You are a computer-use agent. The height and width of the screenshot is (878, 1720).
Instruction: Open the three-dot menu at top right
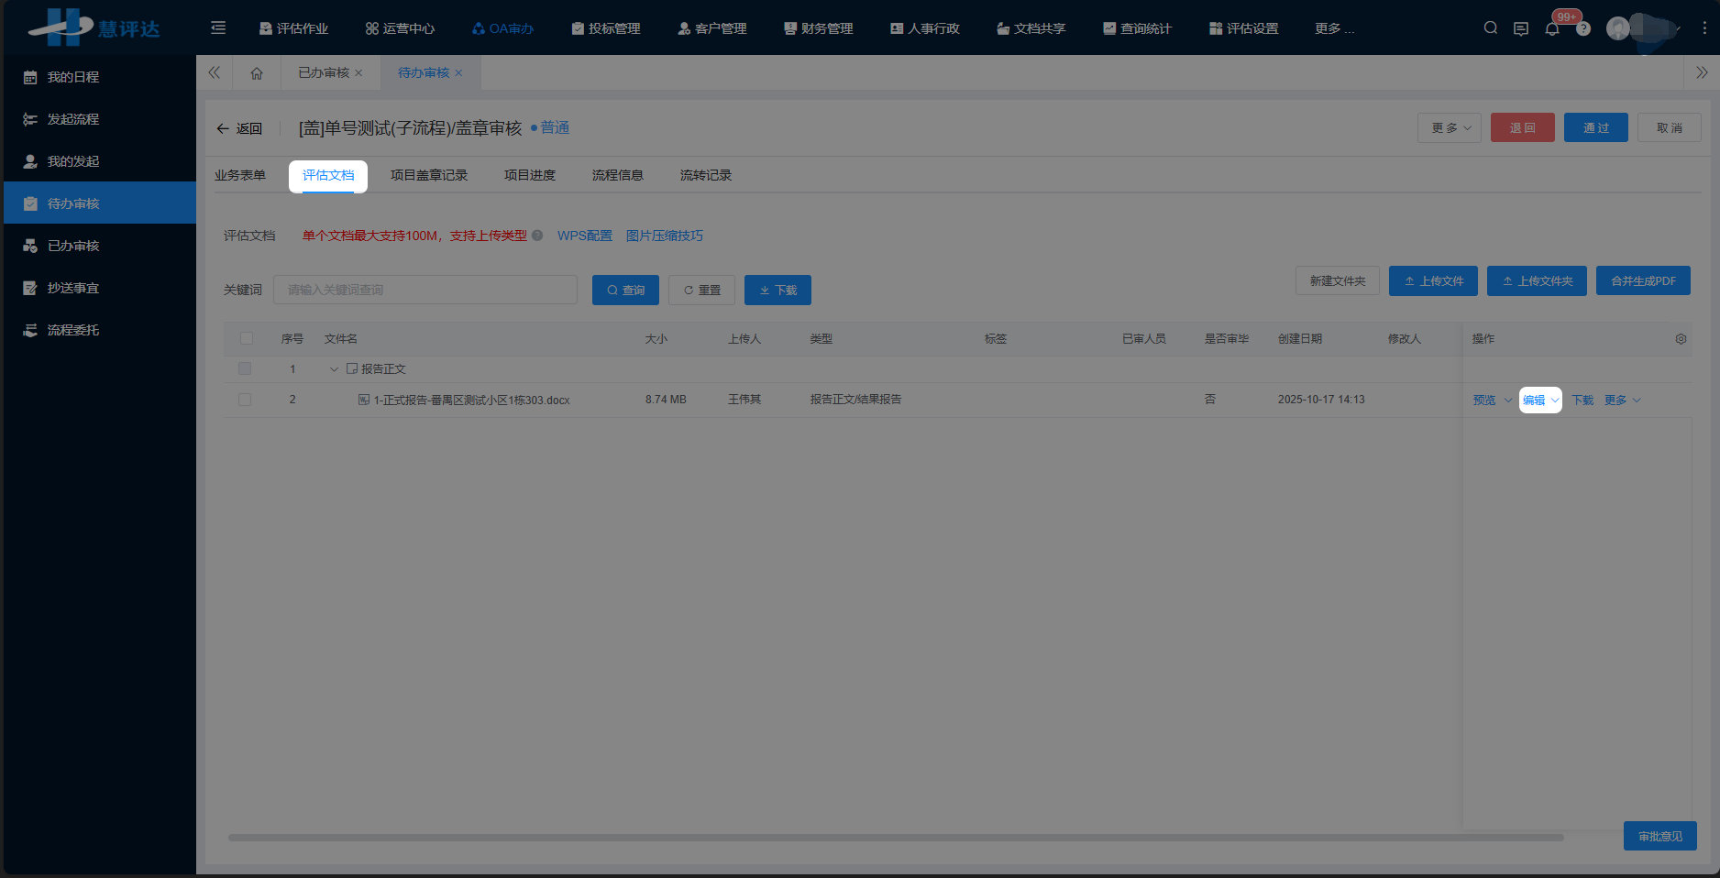[1707, 27]
